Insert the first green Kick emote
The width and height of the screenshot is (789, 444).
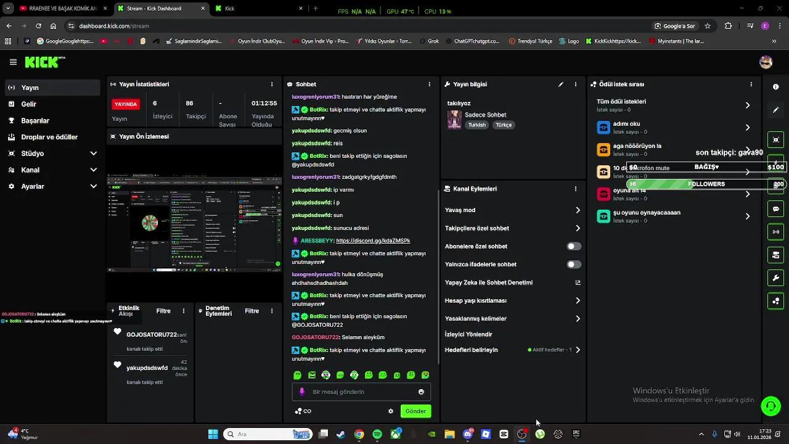[298, 375]
